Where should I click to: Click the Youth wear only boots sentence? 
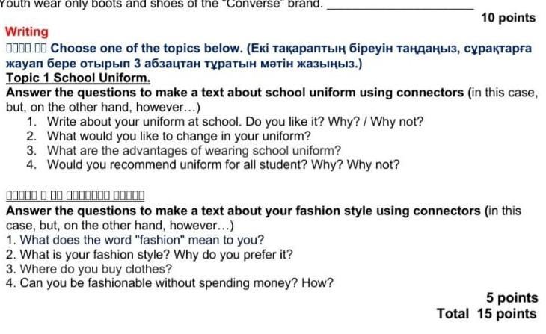click(162, 4)
